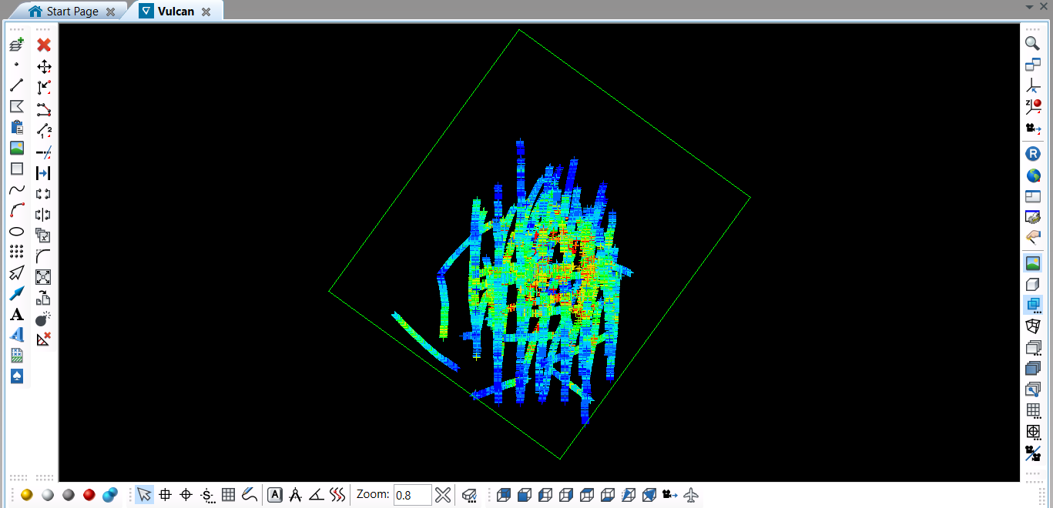The width and height of the screenshot is (1053, 508).
Task: Click the compass divider measure icon
Action: tap(295, 495)
